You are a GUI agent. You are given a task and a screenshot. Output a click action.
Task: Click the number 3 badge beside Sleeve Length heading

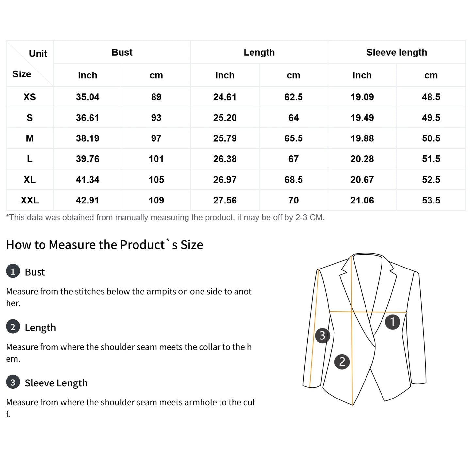[x=13, y=382]
